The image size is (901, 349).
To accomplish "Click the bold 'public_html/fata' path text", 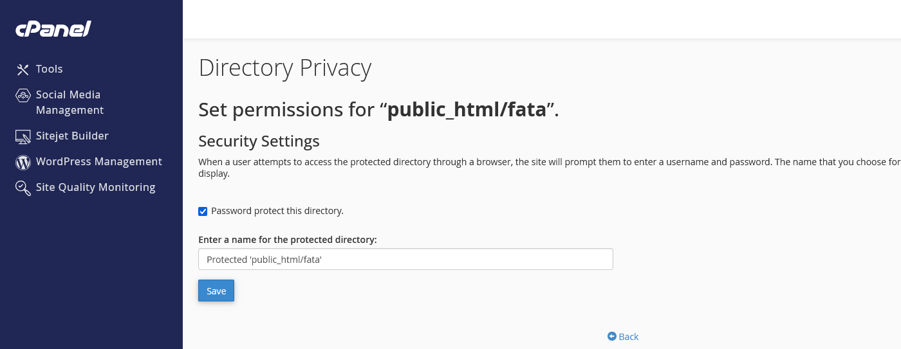I will click(x=467, y=110).
